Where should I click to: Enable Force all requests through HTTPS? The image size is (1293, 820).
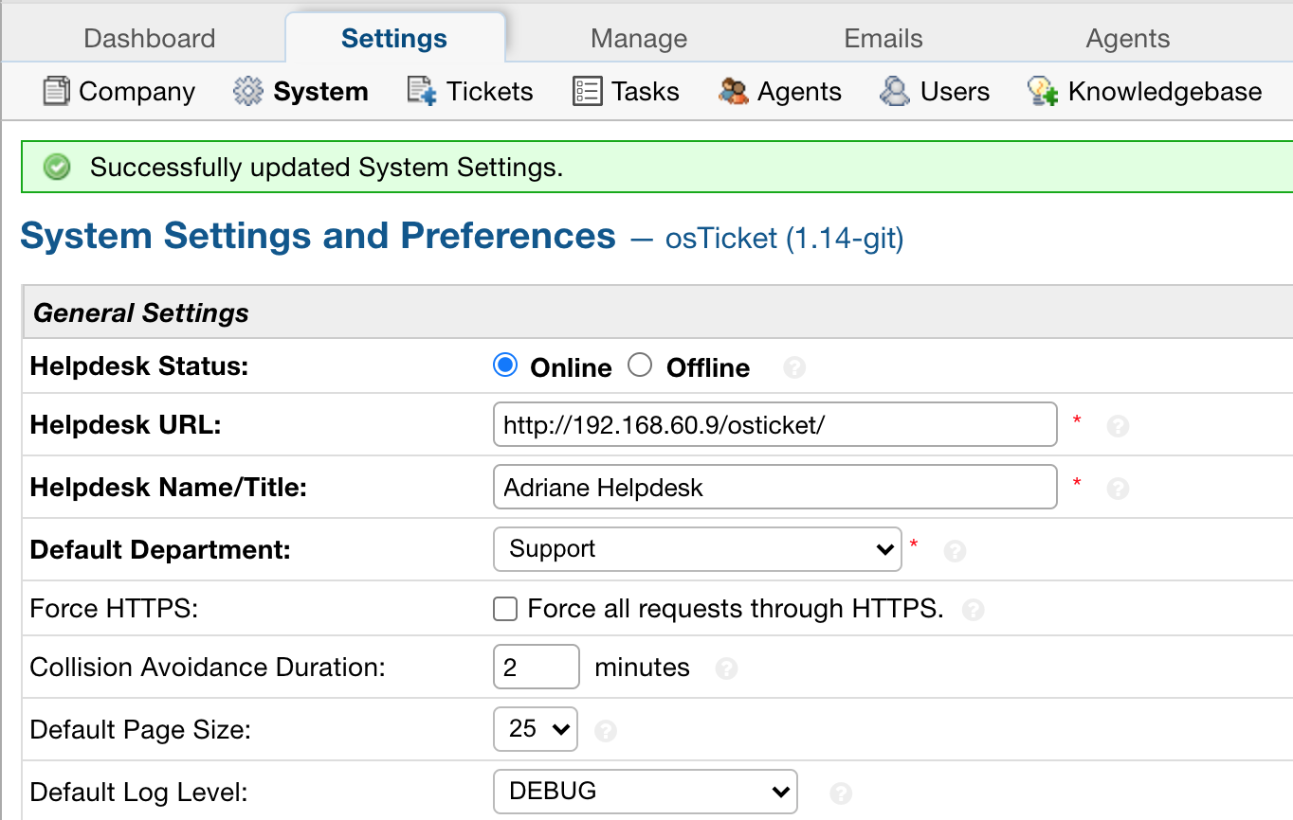505,609
